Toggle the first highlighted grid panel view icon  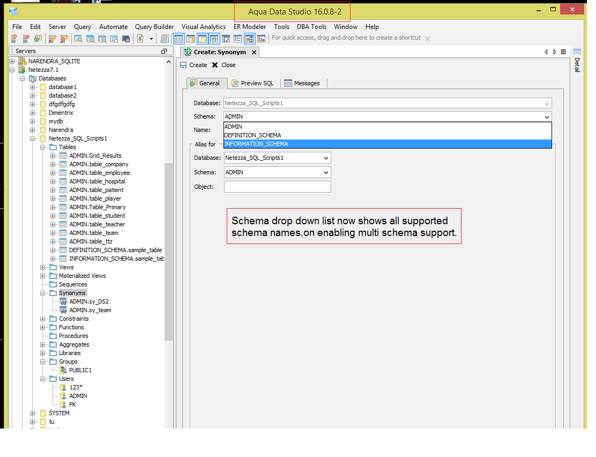point(178,39)
